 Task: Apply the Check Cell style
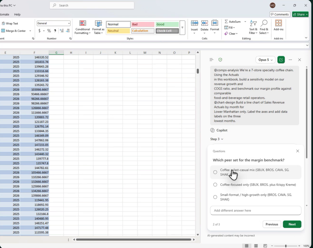coord(167,31)
